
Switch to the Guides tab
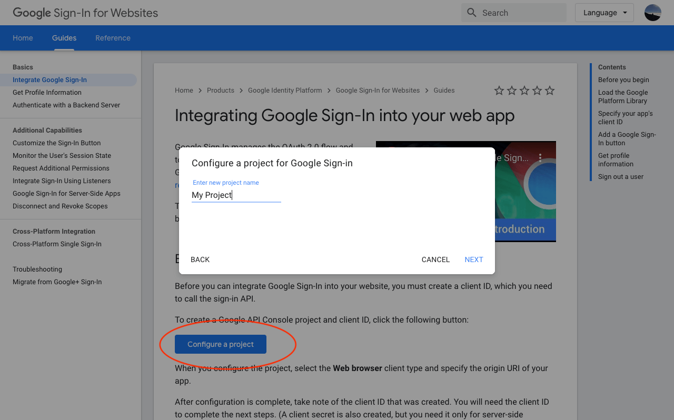[64, 38]
